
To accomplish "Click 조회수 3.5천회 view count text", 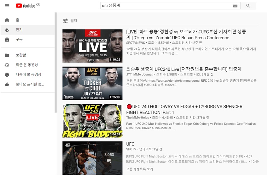I will click(167, 74).
